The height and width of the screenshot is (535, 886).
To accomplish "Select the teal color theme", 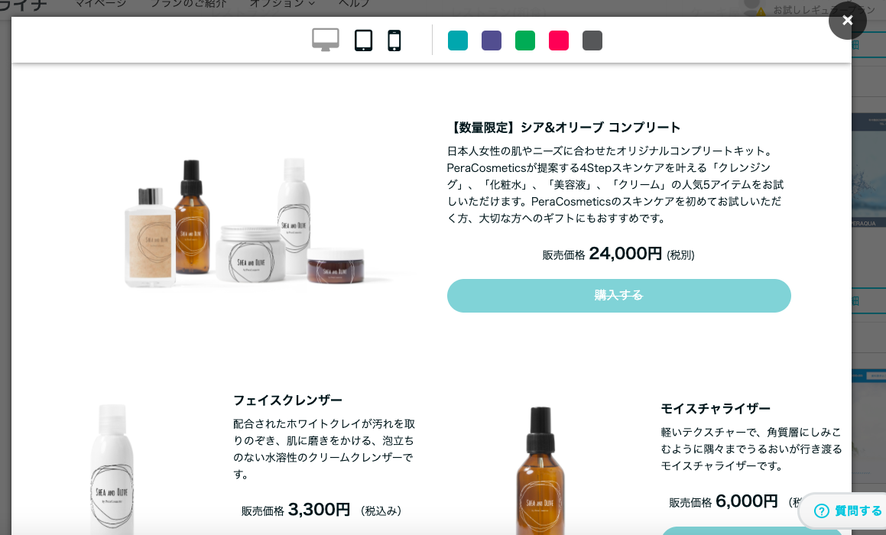I will [458, 41].
